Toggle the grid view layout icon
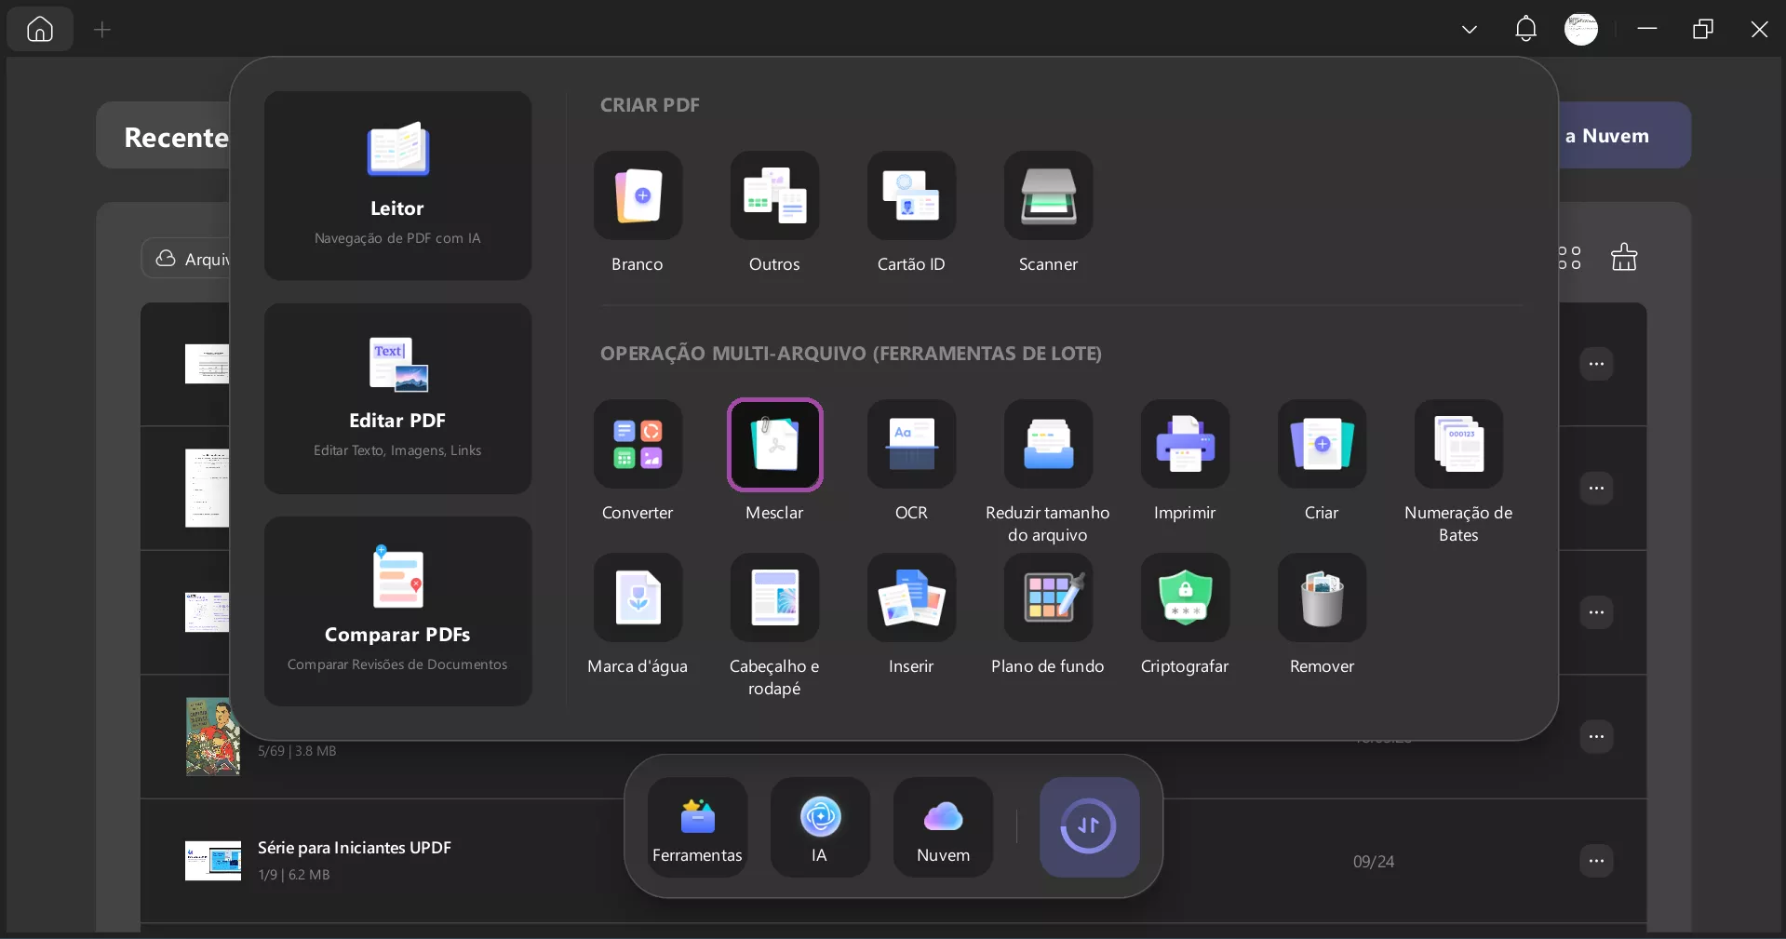Screen dimensions: 1786x939 click(x=1569, y=258)
